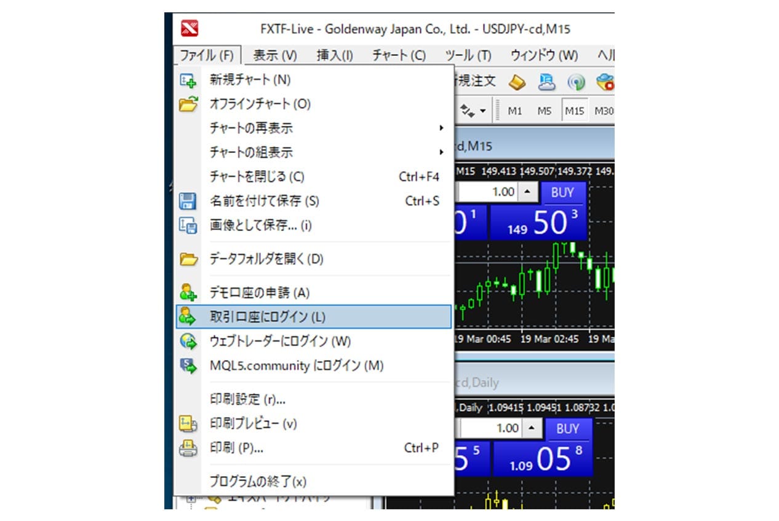Choose ウェブトレーダーにログイン (W) entry
This screenshot has height=521, width=779.
pos(314,342)
